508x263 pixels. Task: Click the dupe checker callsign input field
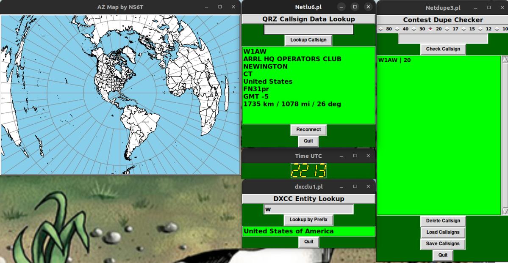pyautogui.click(x=443, y=39)
